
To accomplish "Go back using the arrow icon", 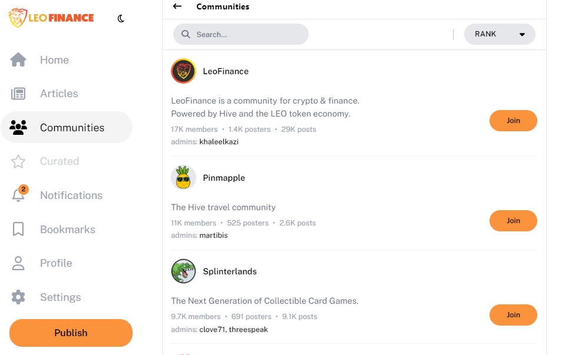I will click(177, 6).
